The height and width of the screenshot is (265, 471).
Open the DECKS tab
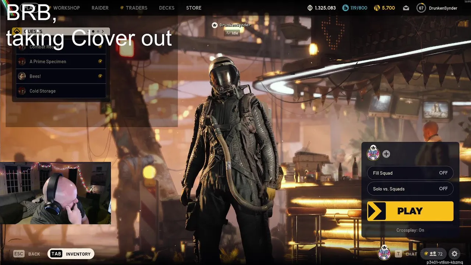point(167,8)
